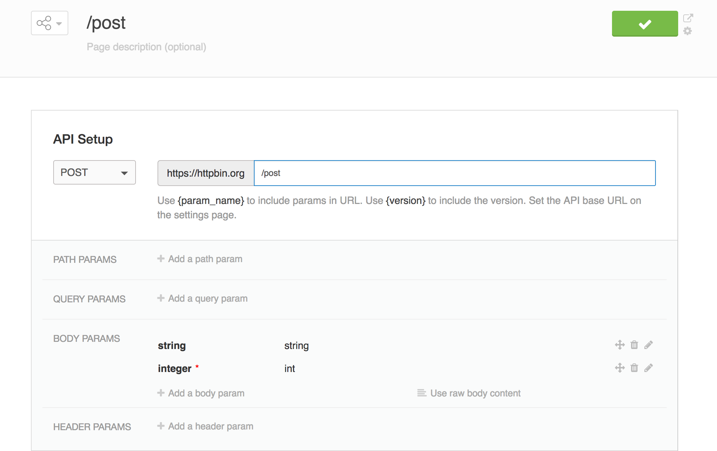Edit the string param with the pencil icon
Image resolution: width=717 pixels, height=451 pixels.
648,345
